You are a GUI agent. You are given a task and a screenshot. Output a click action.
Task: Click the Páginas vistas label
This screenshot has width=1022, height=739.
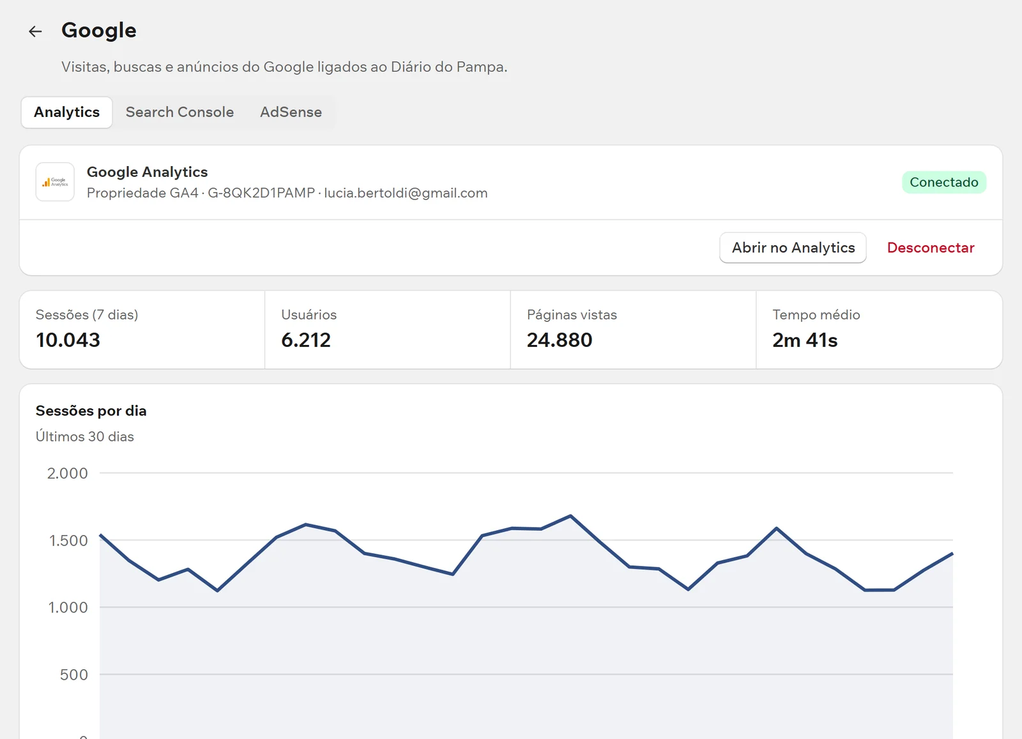pyautogui.click(x=572, y=315)
